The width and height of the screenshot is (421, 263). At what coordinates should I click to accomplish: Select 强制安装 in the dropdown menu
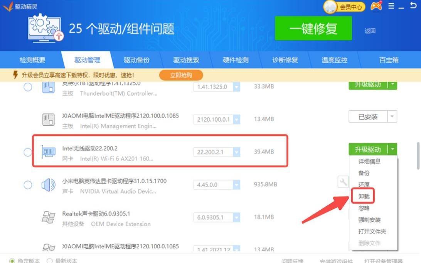[x=369, y=220]
